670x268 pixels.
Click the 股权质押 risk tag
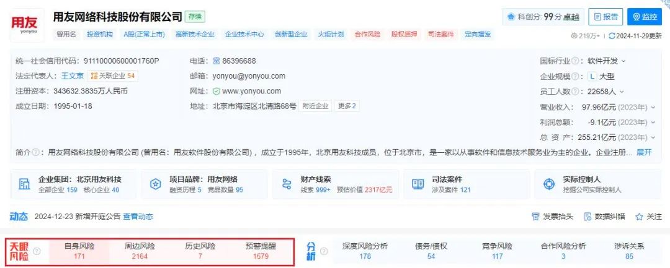click(404, 35)
